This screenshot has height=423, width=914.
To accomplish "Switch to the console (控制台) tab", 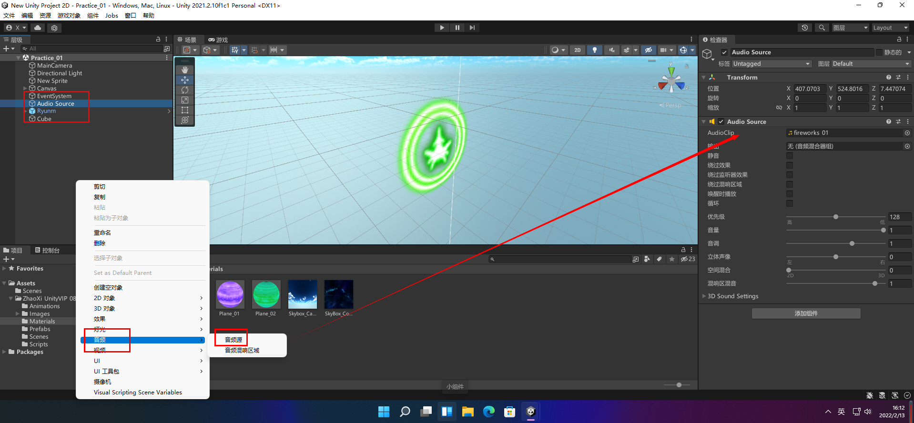I will click(47, 250).
